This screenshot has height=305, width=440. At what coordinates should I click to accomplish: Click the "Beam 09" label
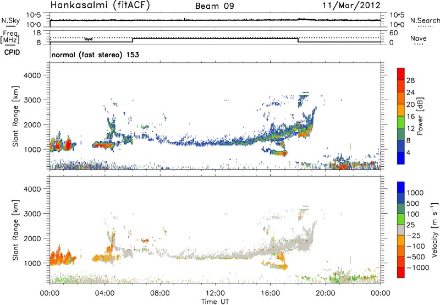[215, 6]
